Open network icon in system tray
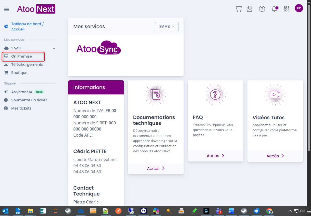The width and height of the screenshot is (311, 216). (x=296, y=211)
